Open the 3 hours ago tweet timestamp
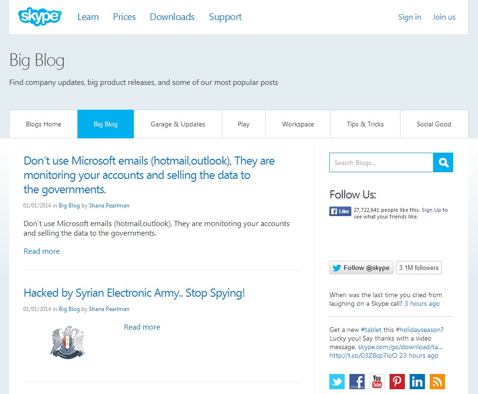478x394 pixels. point(422,304)
